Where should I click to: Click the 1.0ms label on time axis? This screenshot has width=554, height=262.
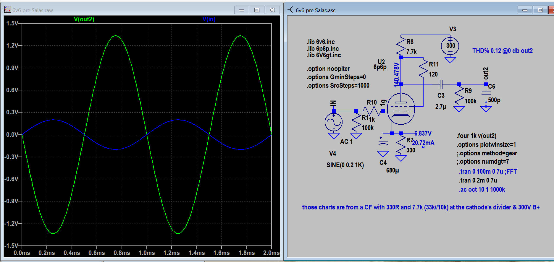pos(147,253)
